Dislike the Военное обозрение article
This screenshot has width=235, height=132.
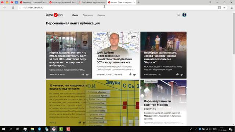pos(134,74)
